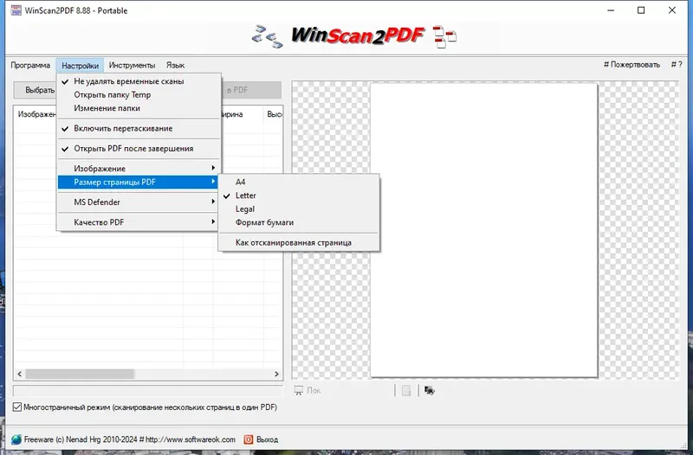Click the red exit icon near Выход

point(249,439)
